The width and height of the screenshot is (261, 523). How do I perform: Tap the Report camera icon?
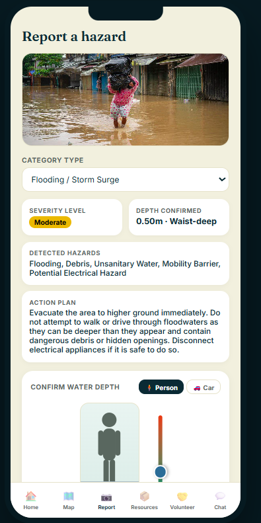click(106, 497)
